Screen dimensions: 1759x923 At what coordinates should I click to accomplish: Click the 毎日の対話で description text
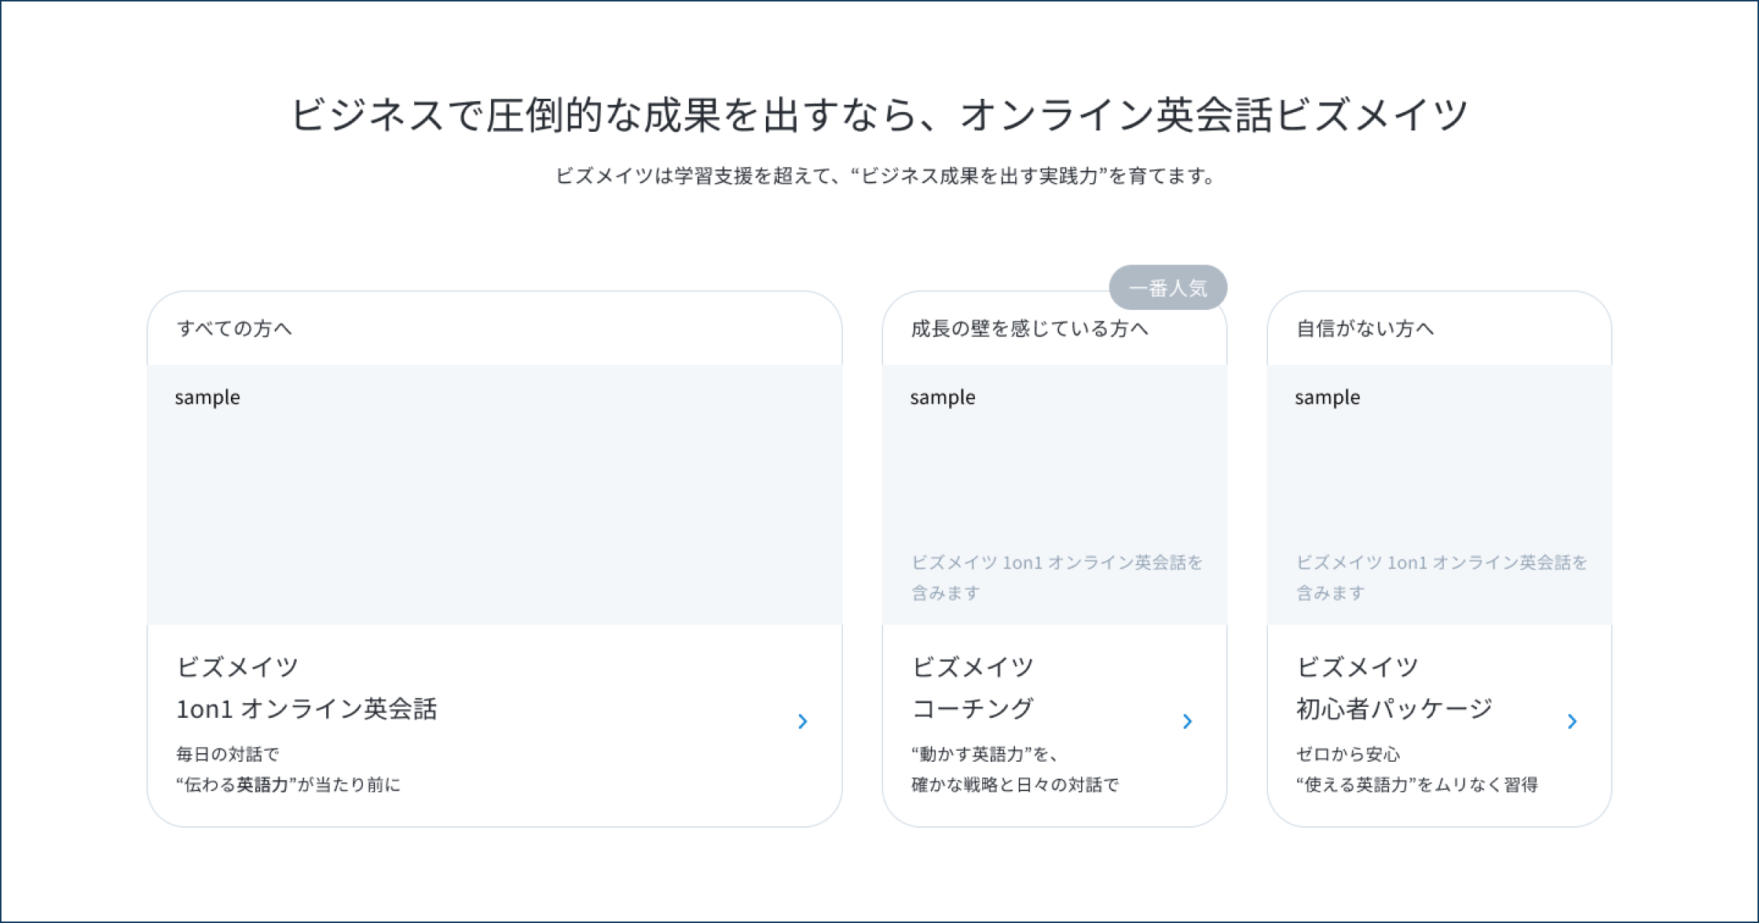[228, 754]
